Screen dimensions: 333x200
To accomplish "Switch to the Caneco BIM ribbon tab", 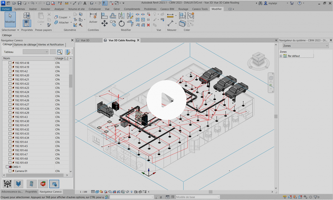I will tap(167, 9).
